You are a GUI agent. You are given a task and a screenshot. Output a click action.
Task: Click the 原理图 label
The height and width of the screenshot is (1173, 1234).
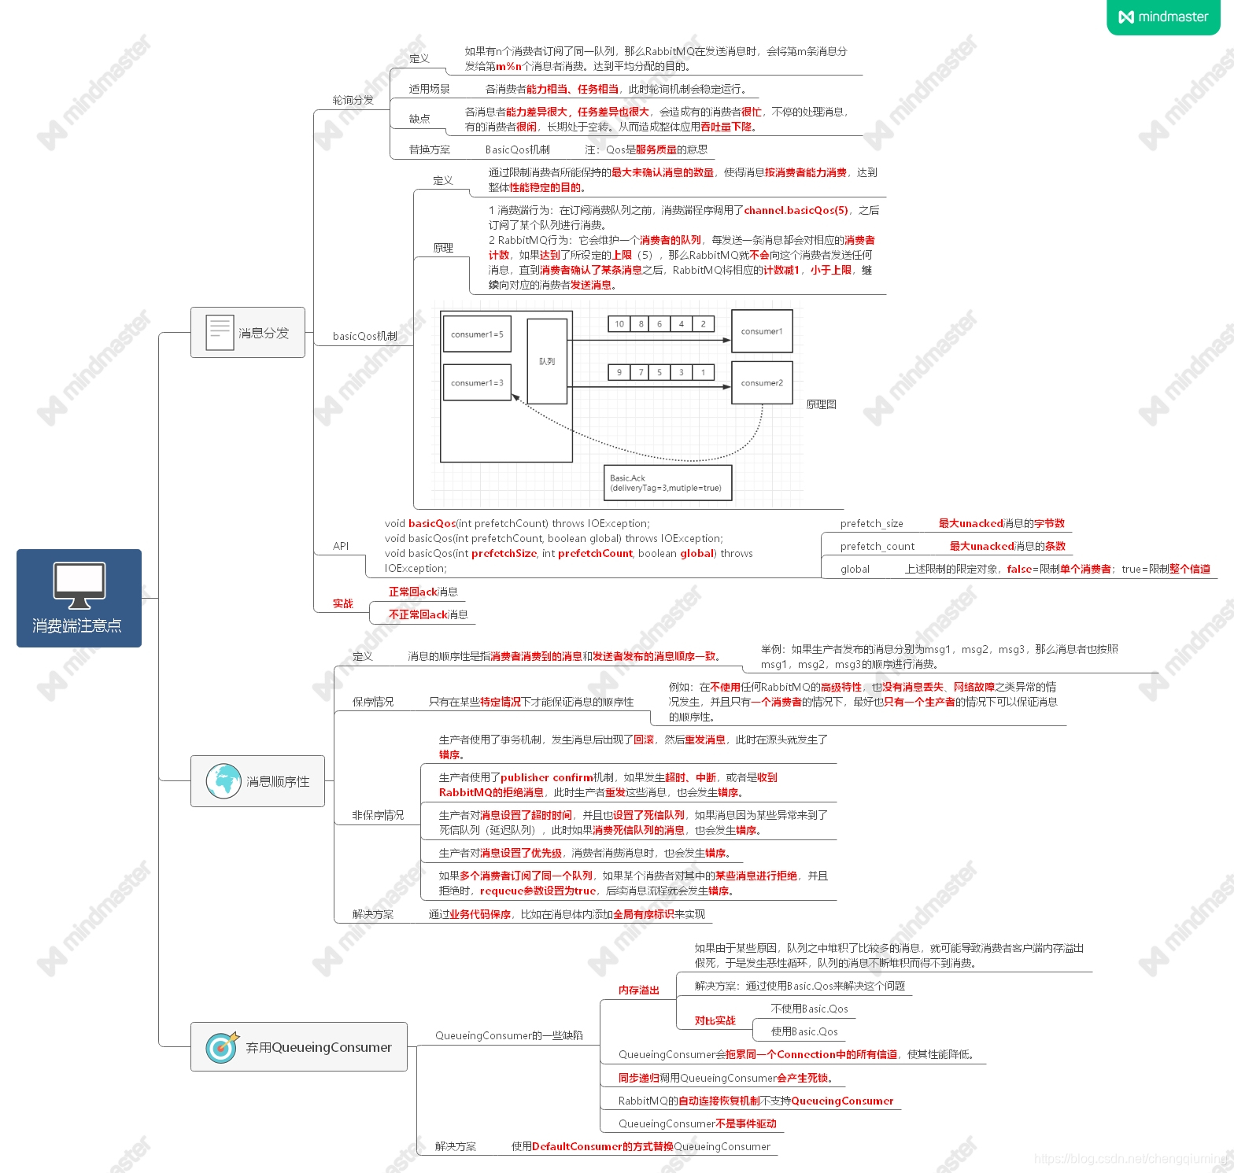[821, 404]
